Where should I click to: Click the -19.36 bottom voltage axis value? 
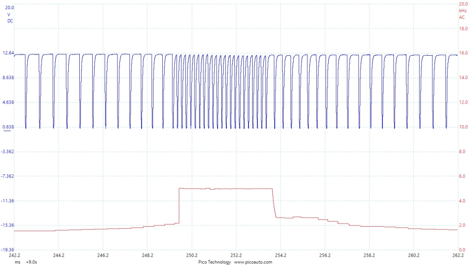tap(8, 249)
